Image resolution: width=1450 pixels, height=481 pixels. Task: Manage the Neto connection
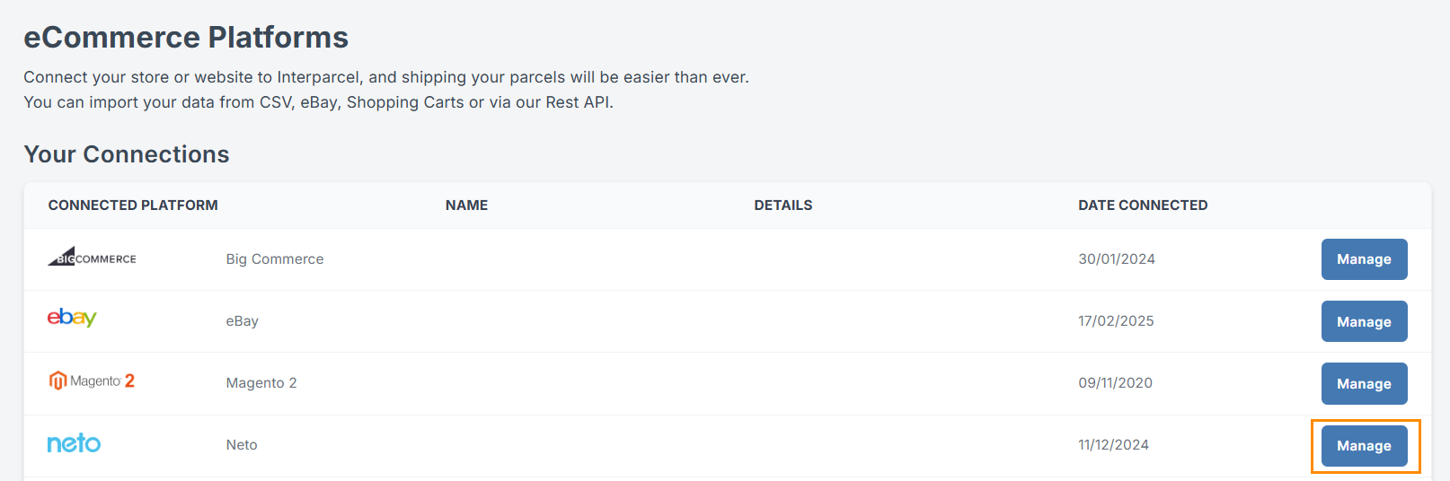(1363, 446)
